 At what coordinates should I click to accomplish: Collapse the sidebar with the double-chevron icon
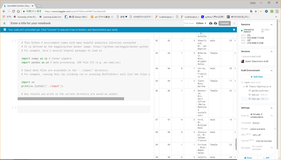[x=4, y=23]
